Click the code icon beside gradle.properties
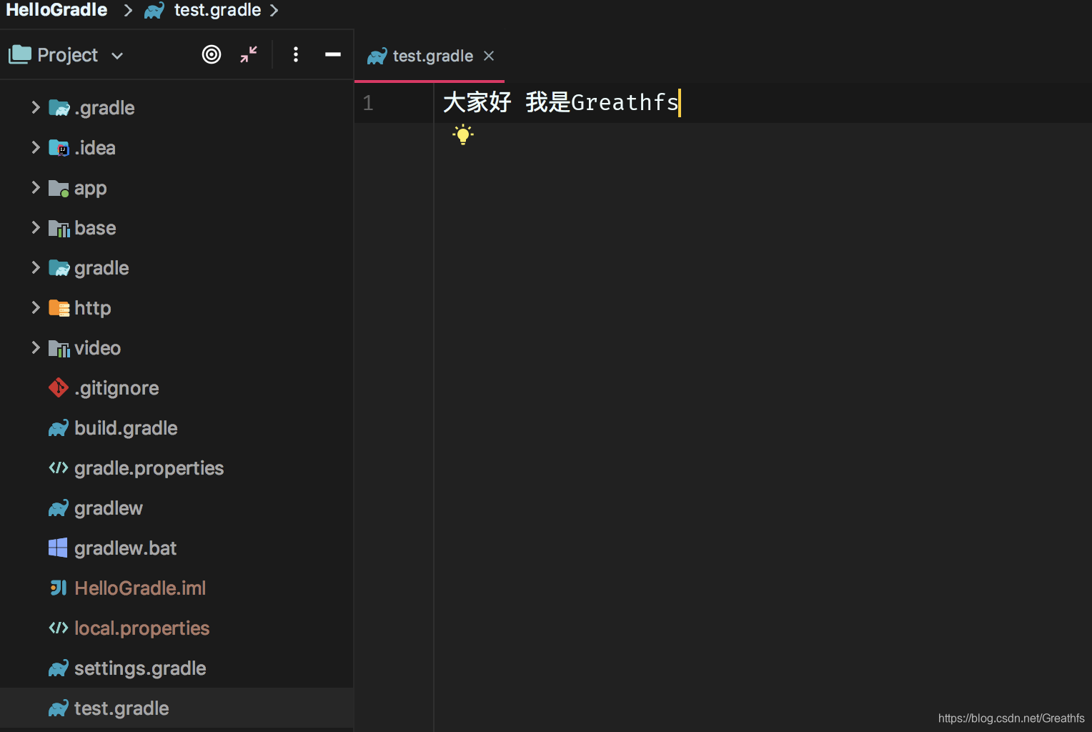 pos(59,468)
